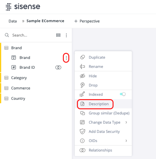Open the search panel's three-dot menu
The height and width of the screenshot is (159, 156).
coord(66,35)
